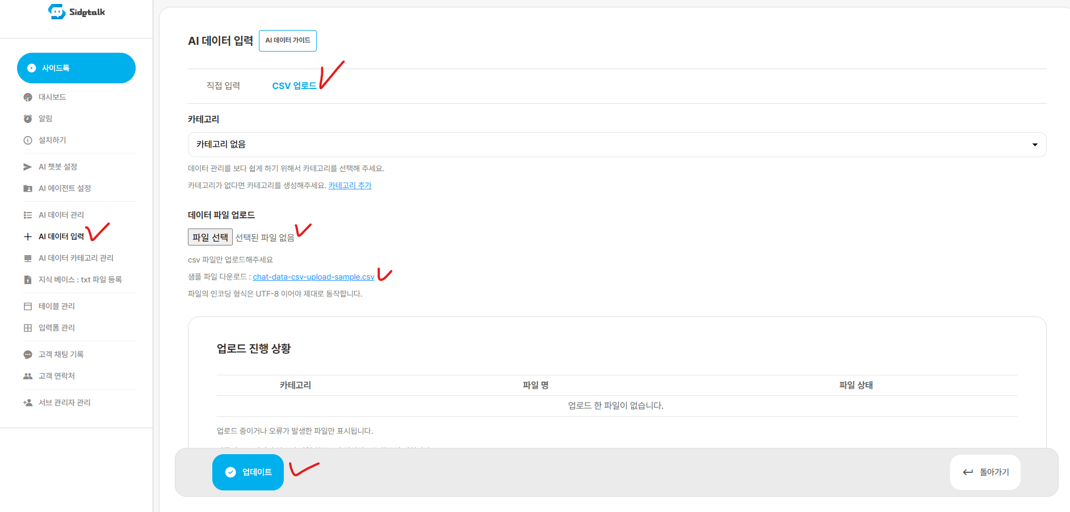1070x512 pixels.
Task: Click the 입력폼 관리 label
Action: click(57, 328)
